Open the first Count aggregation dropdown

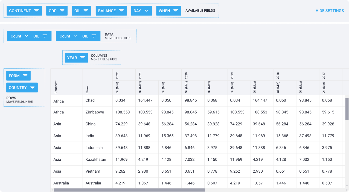click(x=27, y=36)
